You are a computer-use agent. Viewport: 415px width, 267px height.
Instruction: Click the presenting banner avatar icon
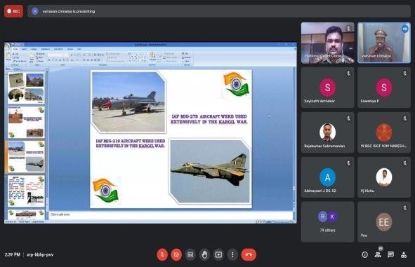tap(35, 11)
